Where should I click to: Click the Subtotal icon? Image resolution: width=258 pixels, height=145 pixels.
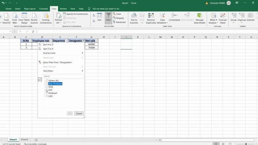250,17
